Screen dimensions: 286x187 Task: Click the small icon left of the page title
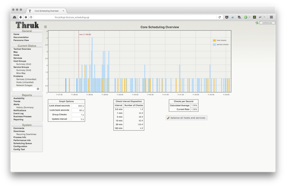click(45, 27)
